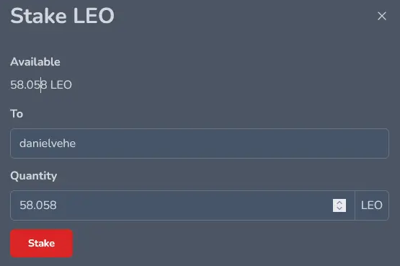
Task: Focus the Quantity number field
Action: [x=182, y=205]
